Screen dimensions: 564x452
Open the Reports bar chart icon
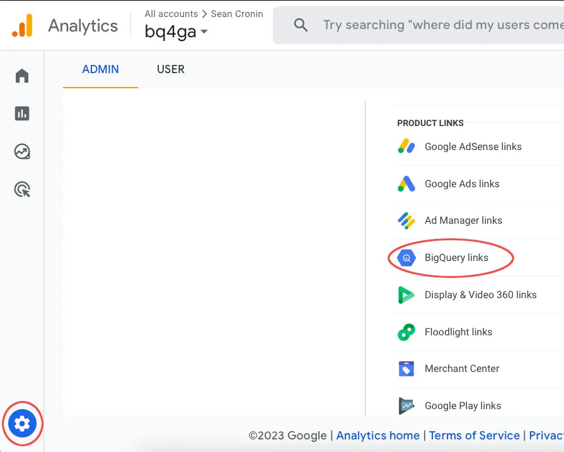coord(22,113)
